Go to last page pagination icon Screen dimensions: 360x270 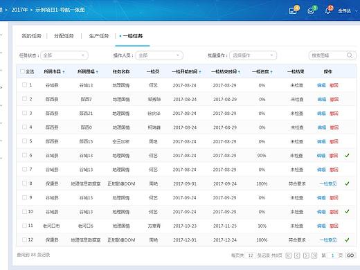(x=314, y=255)
